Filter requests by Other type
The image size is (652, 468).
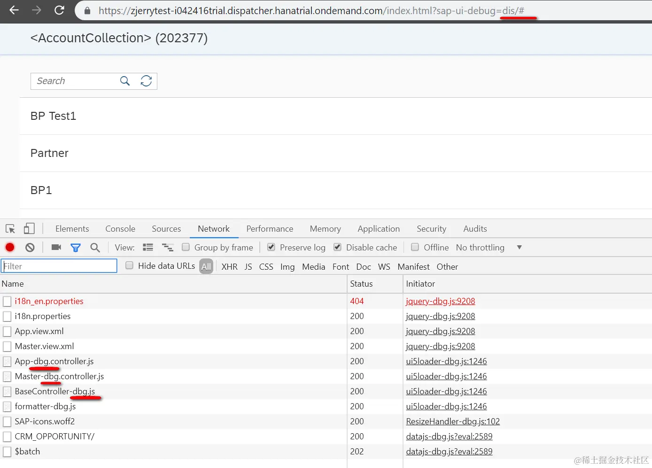click(447, 267)
